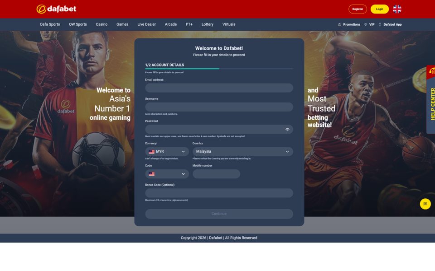Open the yellow chat bubble icon

pos(425,204)
